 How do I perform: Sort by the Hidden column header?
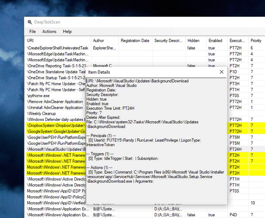[196, 41]
